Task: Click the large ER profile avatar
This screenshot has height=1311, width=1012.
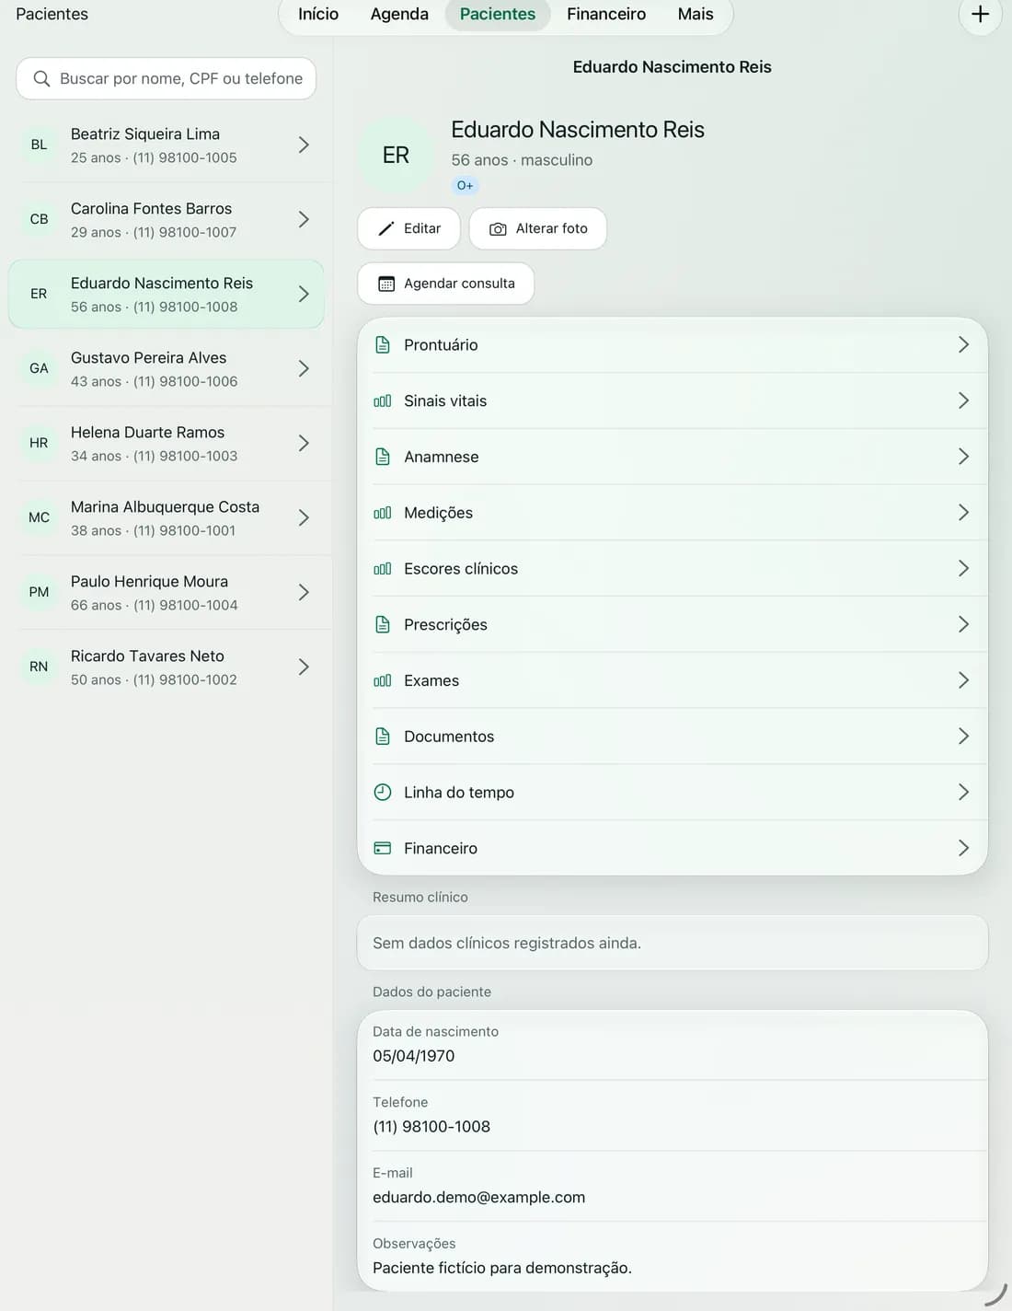Action: [x=396, y=156]
